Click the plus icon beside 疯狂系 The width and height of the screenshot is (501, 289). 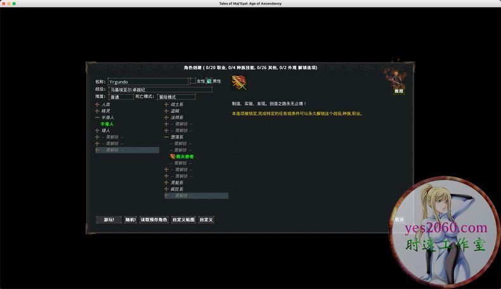[x=166, y=189]
